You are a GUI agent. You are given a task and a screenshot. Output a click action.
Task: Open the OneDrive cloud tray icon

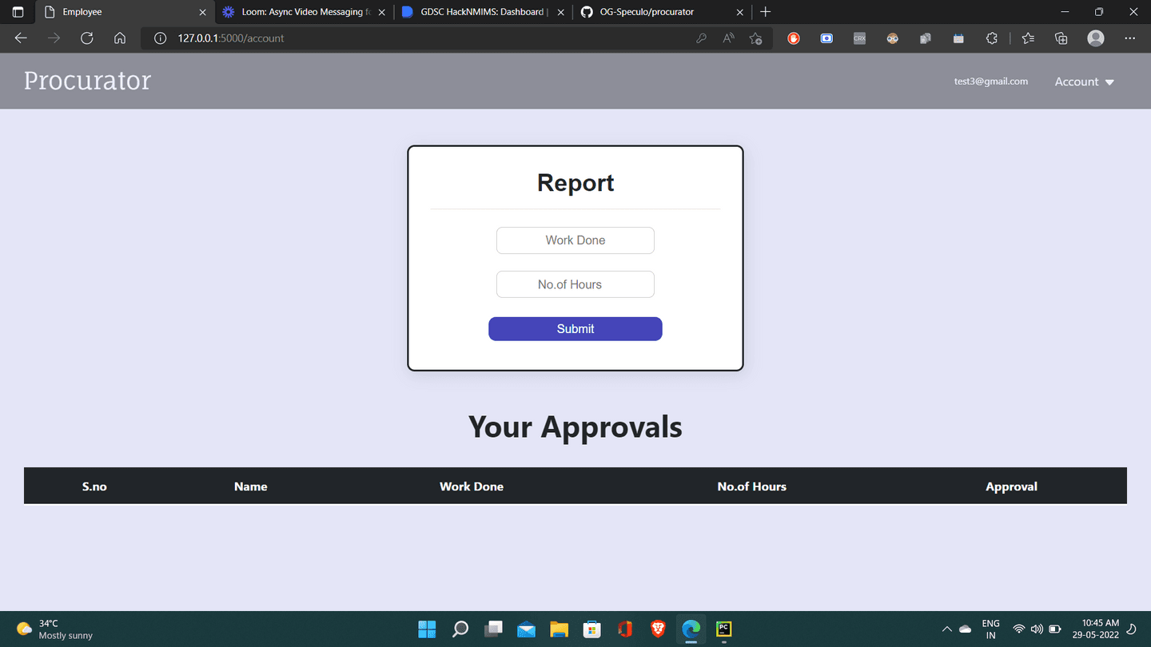966,629
